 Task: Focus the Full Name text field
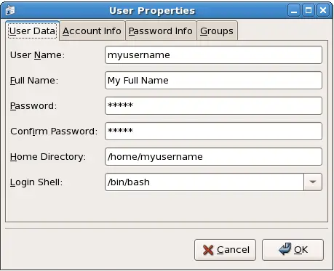click(213, 81)
